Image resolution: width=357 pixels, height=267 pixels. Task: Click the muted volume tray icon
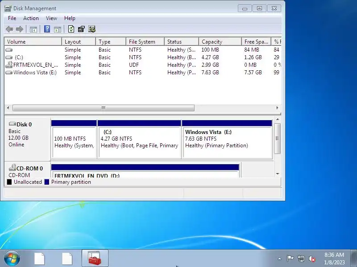312,259
